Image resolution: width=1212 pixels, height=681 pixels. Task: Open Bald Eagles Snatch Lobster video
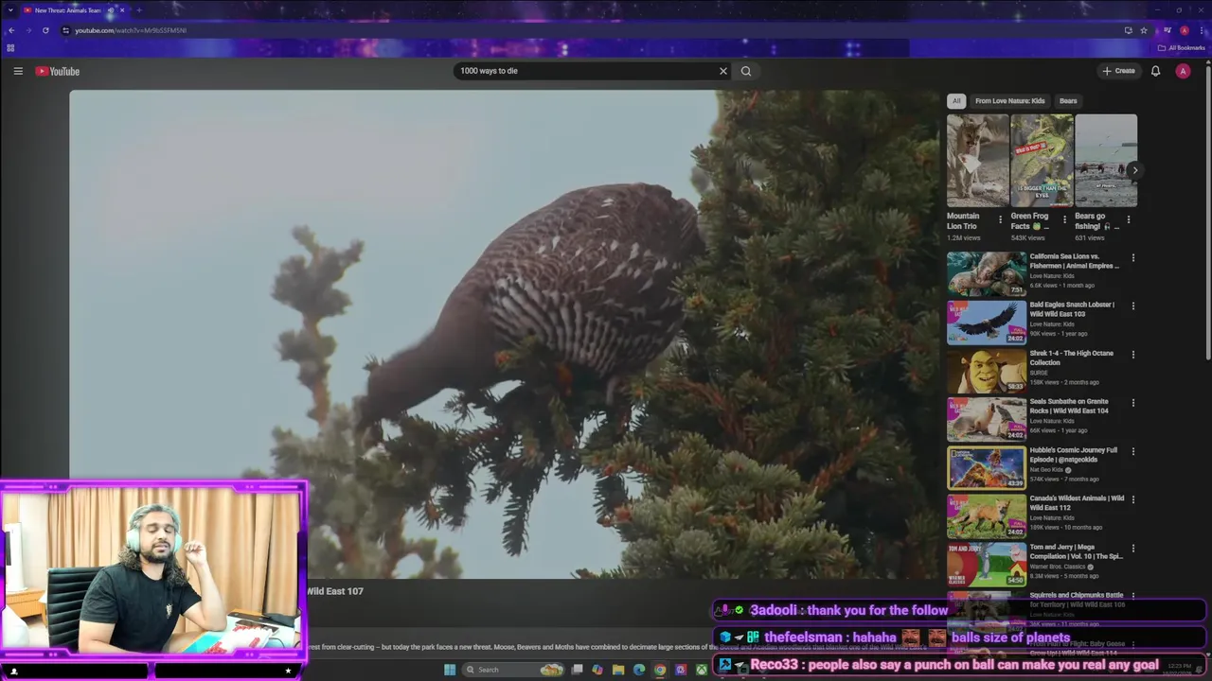pyautogui.click(x=1072, y=309)
